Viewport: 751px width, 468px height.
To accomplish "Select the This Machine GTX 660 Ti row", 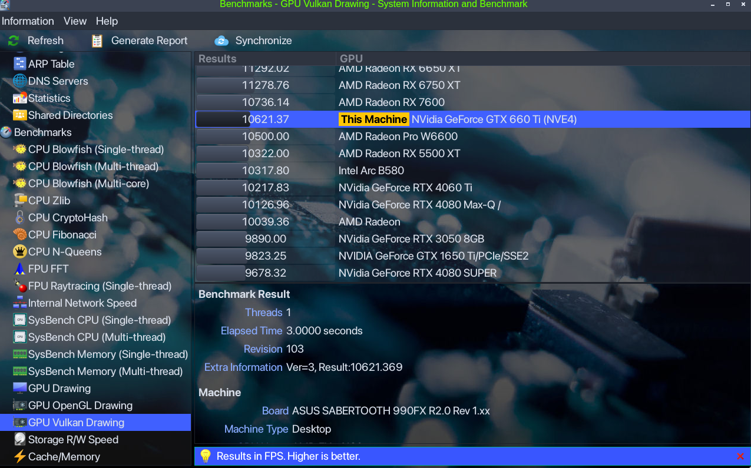I will click(x=472, y=119).
